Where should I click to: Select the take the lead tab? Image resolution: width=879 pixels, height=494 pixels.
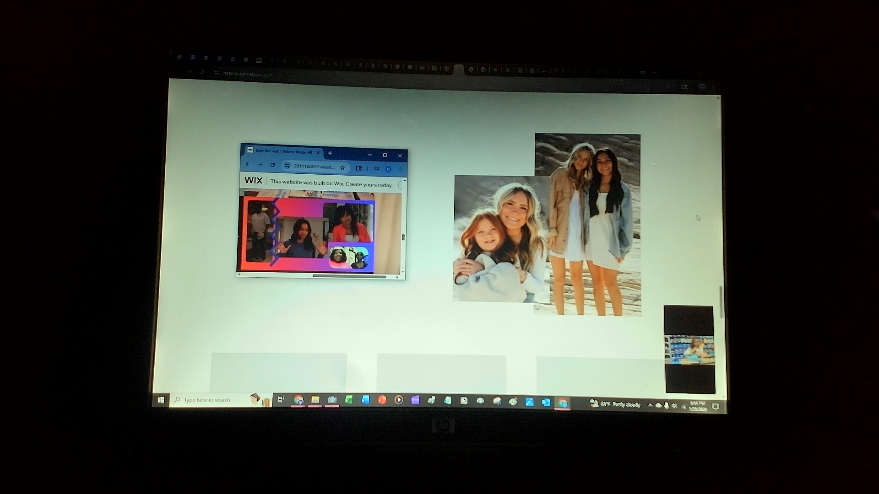click(x=279, y=151)
